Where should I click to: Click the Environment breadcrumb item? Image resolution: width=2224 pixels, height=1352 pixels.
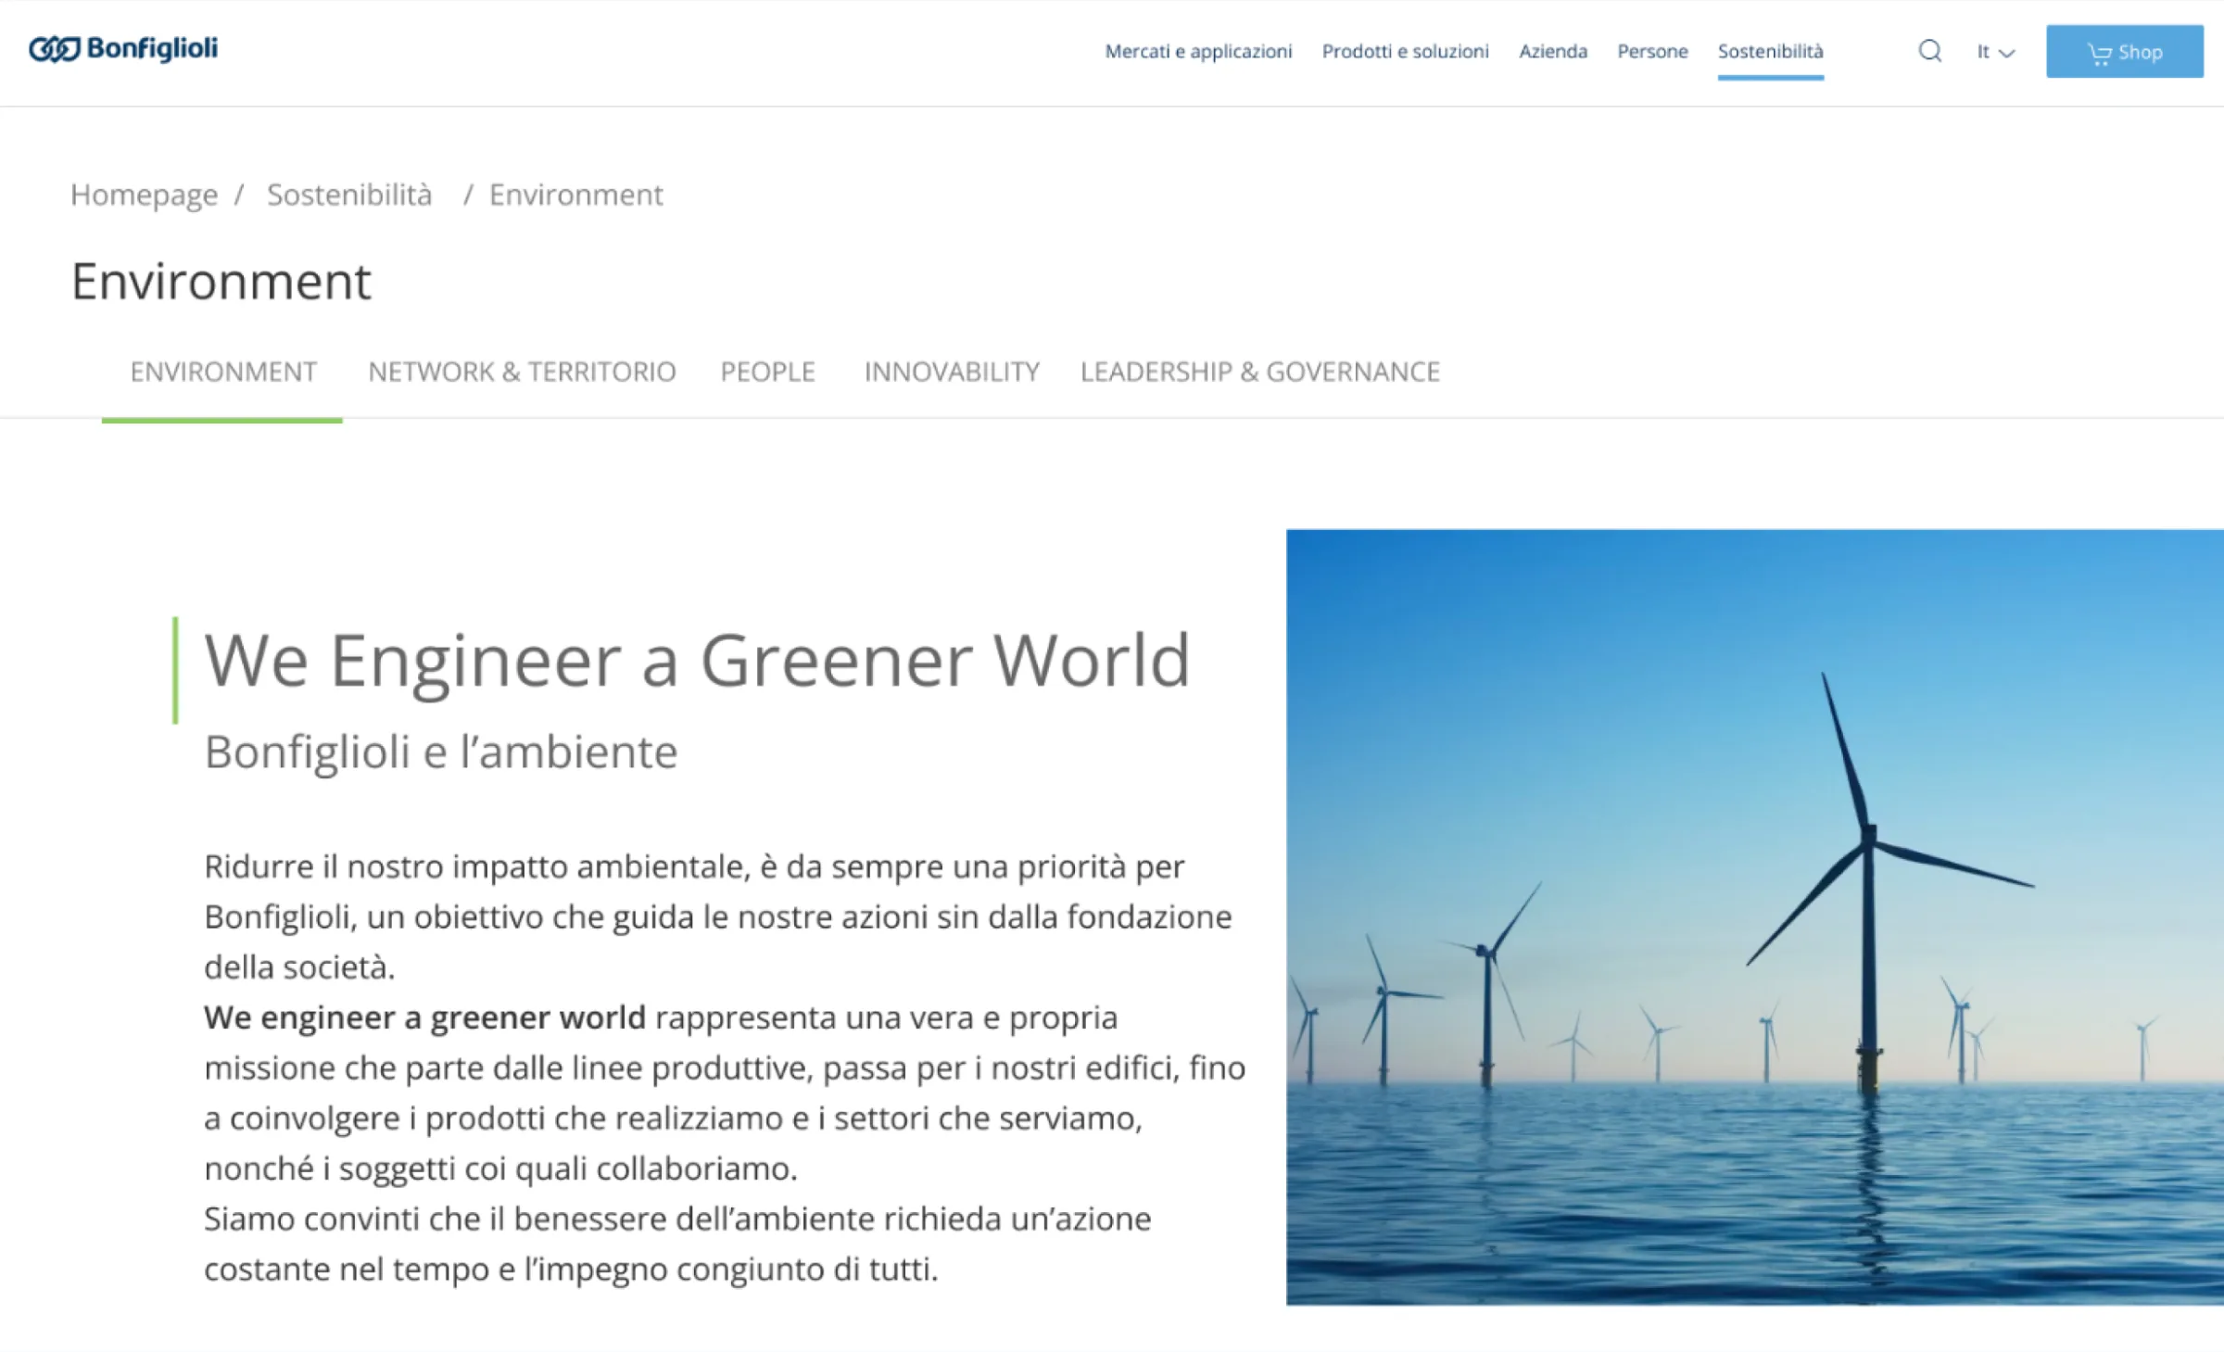(575, 195)
